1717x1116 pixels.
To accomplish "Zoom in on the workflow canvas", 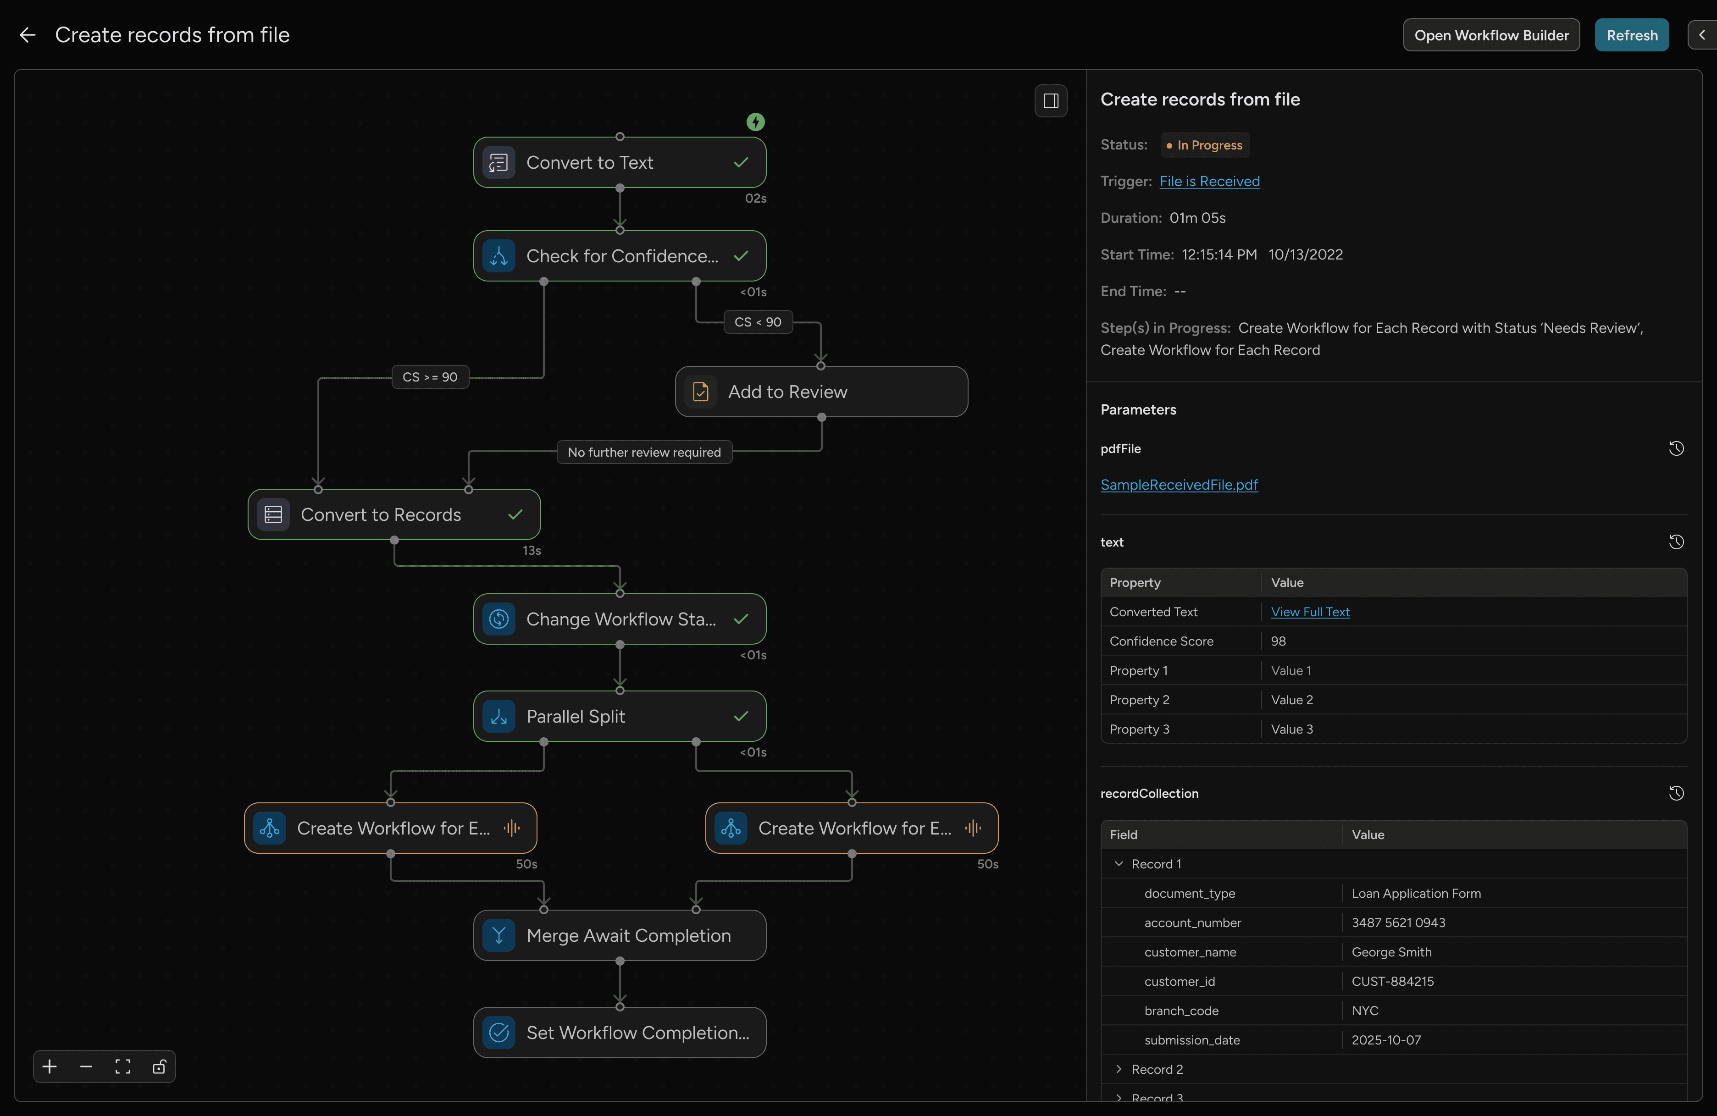I will [x=49, y=1067].
